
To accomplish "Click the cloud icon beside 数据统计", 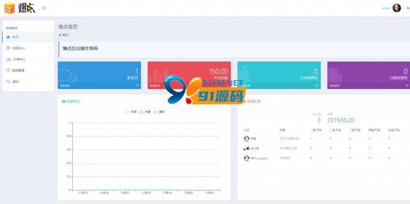I will pyautogui.click(x=64, y=101).
